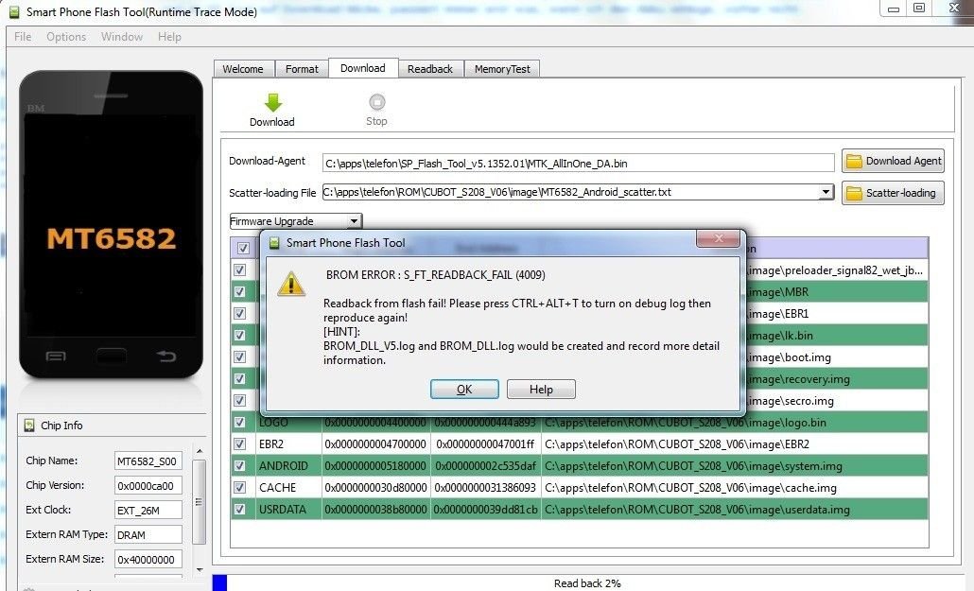Image resolution: width=974 pixels, height=591 pixels.
Task: Select the ANDROID name cell
Action: coord(288,466)
